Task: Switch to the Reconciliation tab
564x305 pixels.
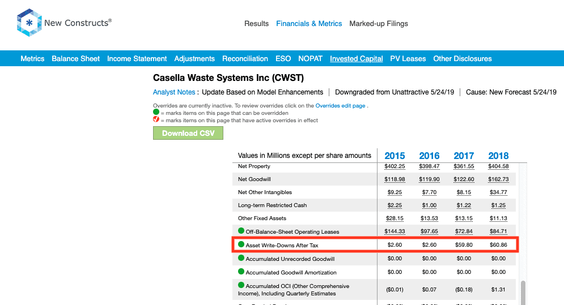Action: point(245,58)
